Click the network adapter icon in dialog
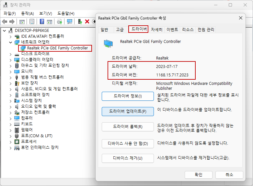 click(108, 44)
